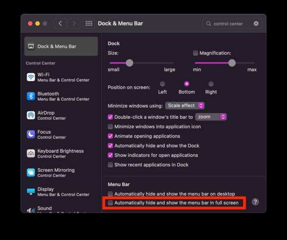Screen dimensions: 287x240
Task: Enable Minimize windows into application icon
Action: pyautogui.click(x=110, y=127)
